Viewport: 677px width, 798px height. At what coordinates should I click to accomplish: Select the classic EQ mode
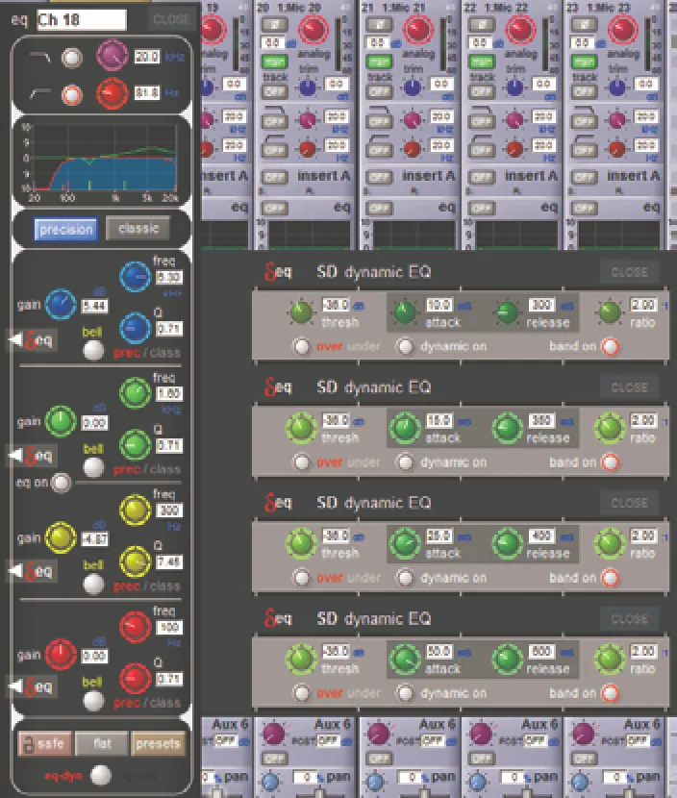pos(138,229)
